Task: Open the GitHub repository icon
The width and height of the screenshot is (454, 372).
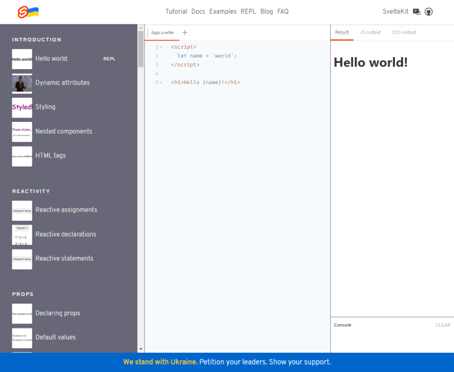Action: (429, 11)
